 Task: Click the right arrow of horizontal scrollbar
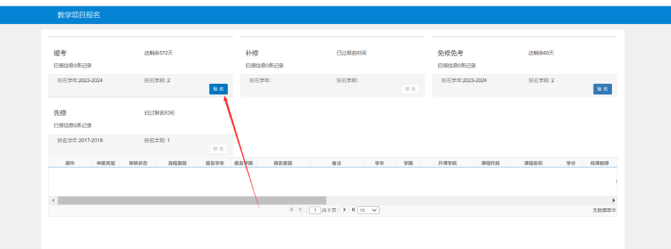click(614, 200)
